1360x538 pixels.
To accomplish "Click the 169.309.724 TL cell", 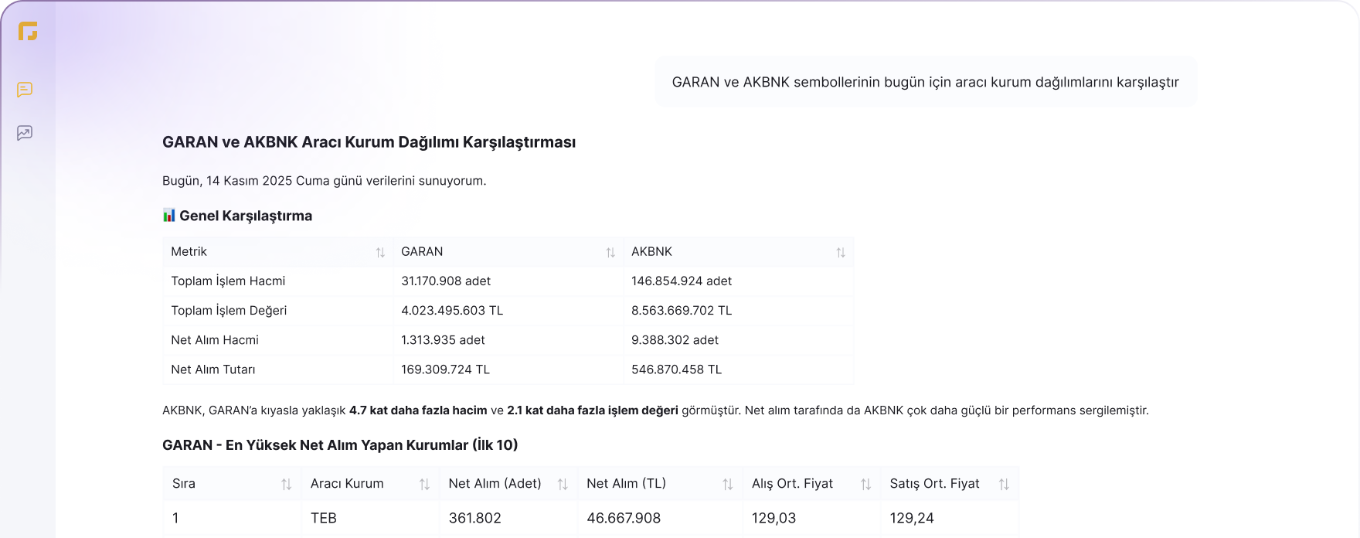I will coord(445,369).
